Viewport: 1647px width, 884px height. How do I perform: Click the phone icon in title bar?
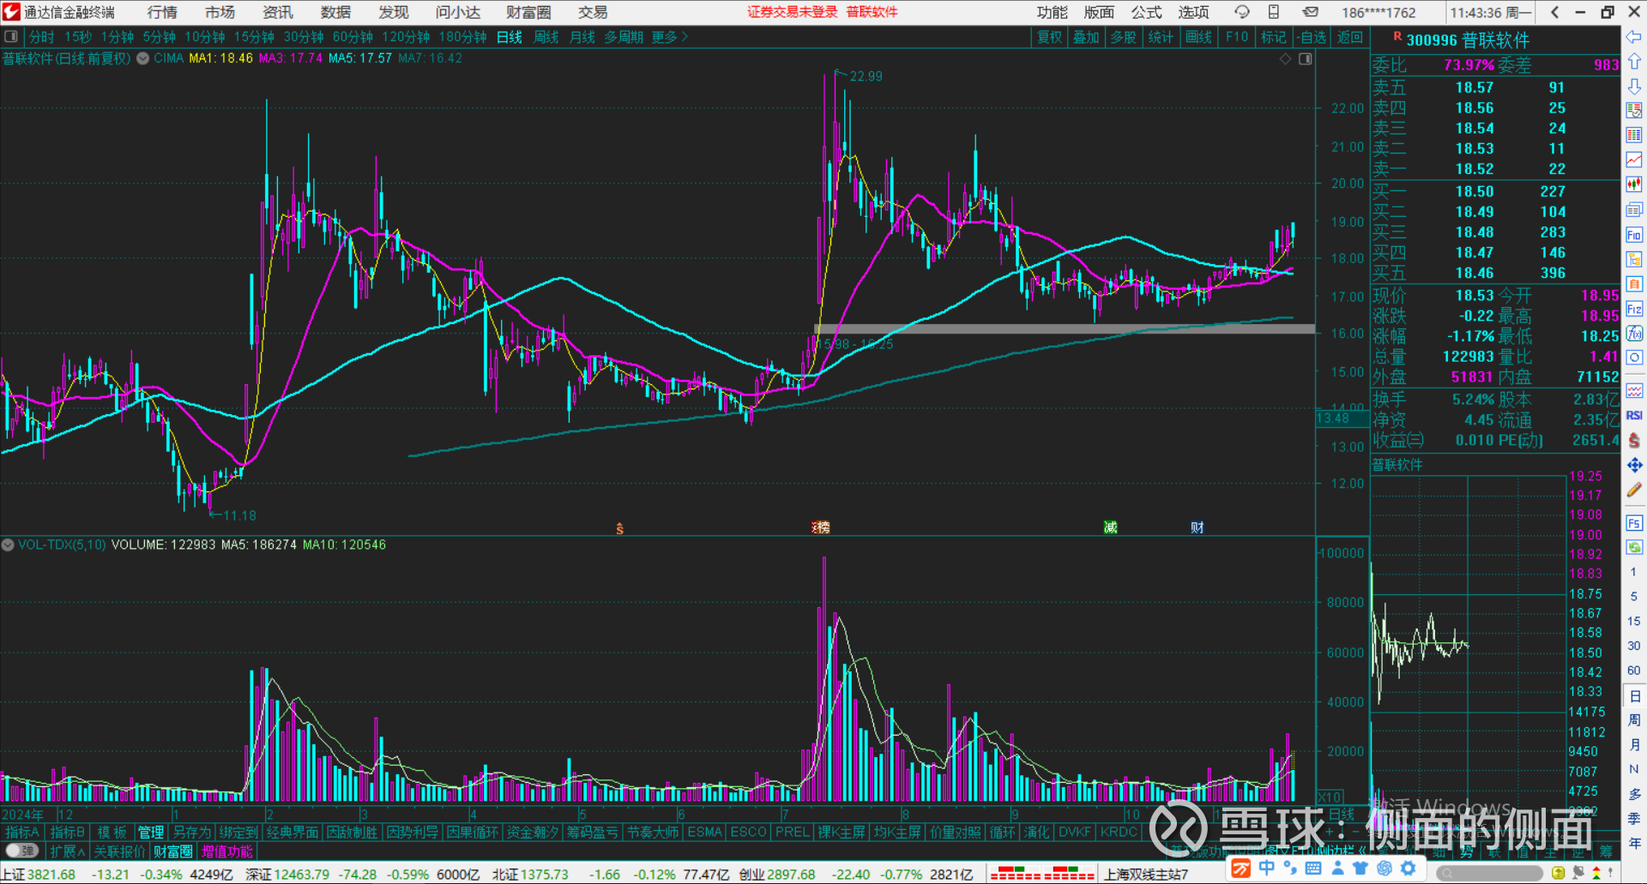pos(1274,12)
